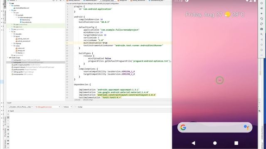The image size is (266, 149).
Task: Select gradle-wrapper.properties file
Action: pyautogui.click(x=26, y=65)
